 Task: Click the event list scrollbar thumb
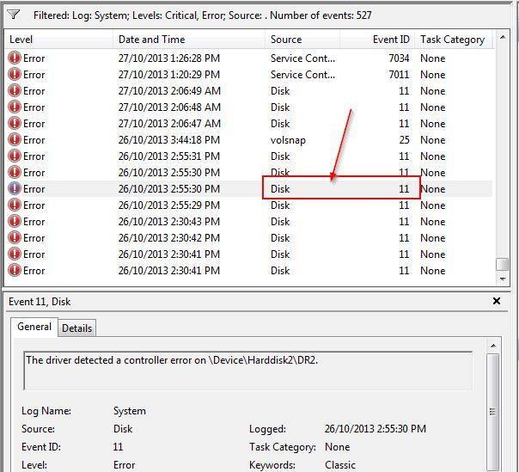(x=503, y=264)
